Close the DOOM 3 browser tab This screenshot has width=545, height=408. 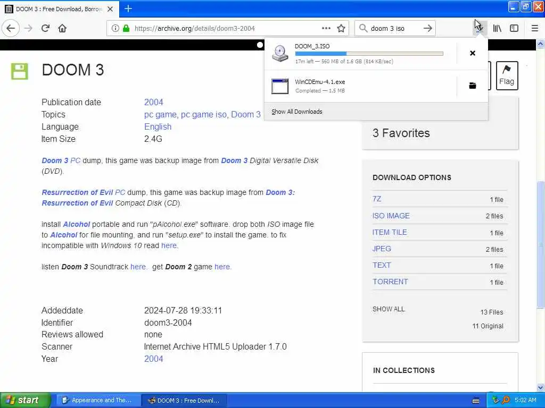(x=110, y=9)
